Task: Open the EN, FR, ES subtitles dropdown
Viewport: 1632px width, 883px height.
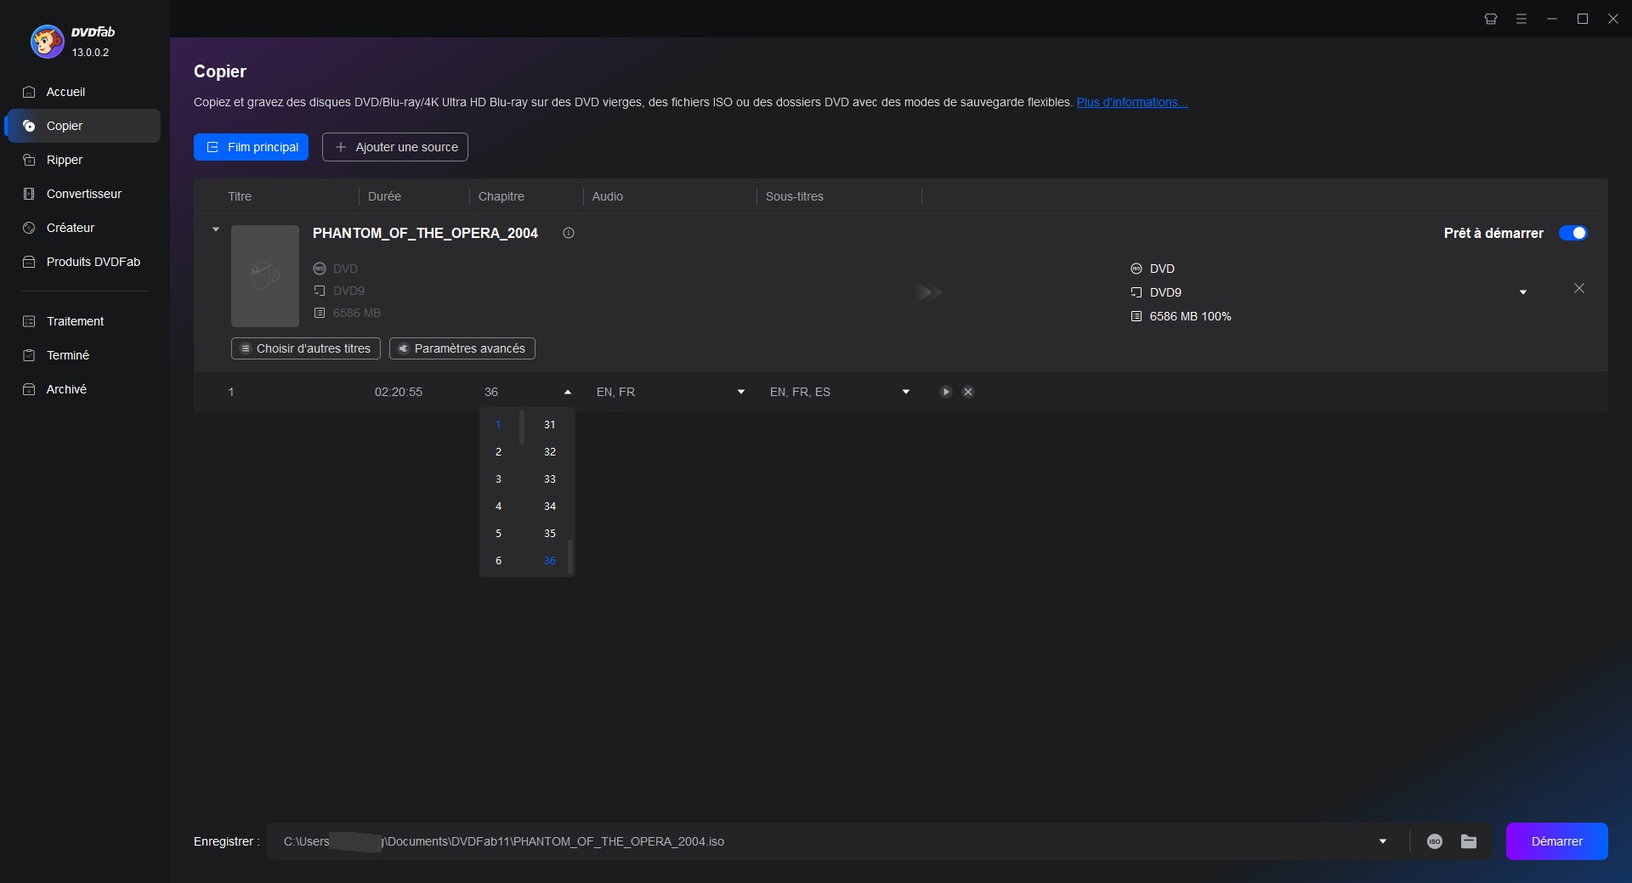Action: [x=906, y=392]
